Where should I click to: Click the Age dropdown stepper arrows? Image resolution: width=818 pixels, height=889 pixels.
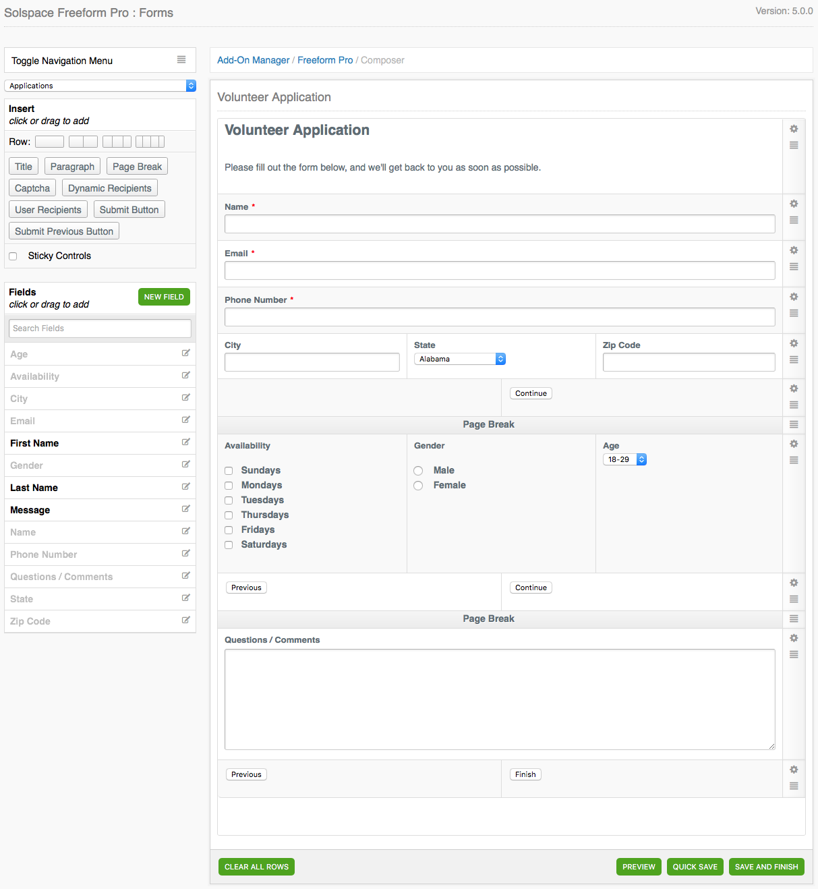(x=641, y=459)
